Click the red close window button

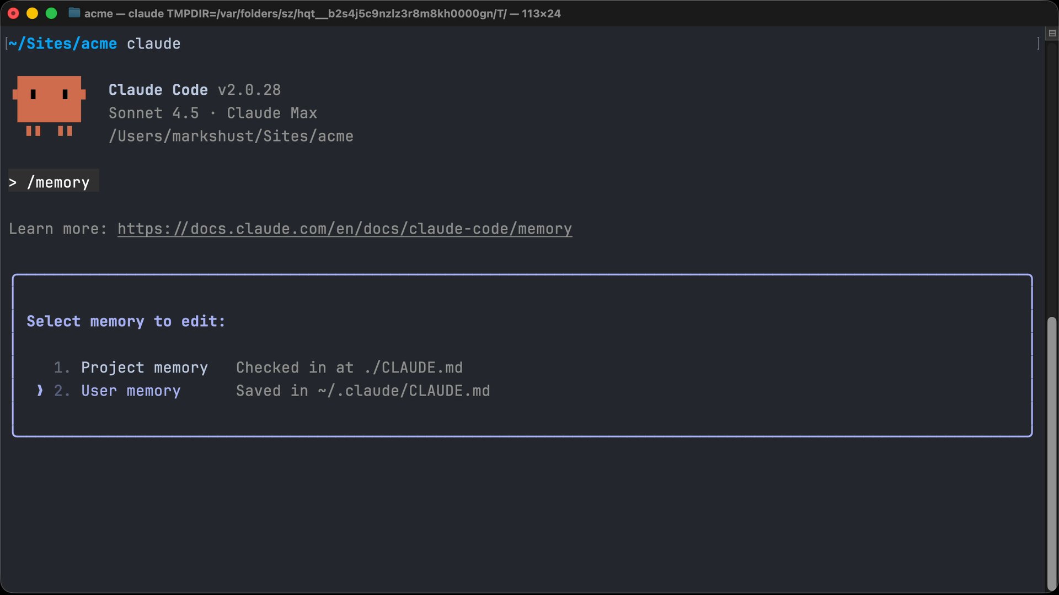(13, 13)
